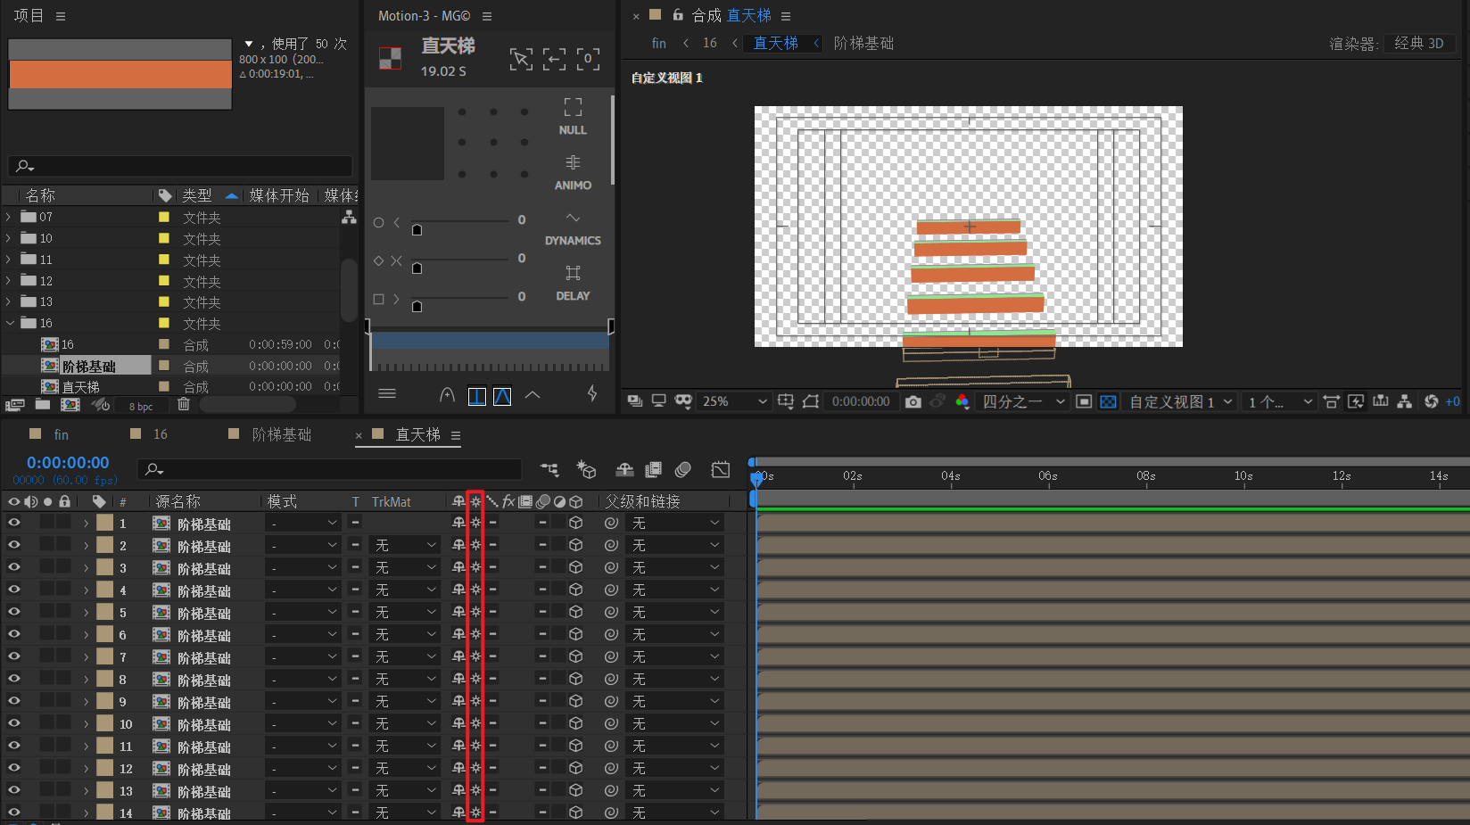The image size is (1470, 825).
Task: Toggle hide shy layers in timeline
Action: click(x=624, y=469)
